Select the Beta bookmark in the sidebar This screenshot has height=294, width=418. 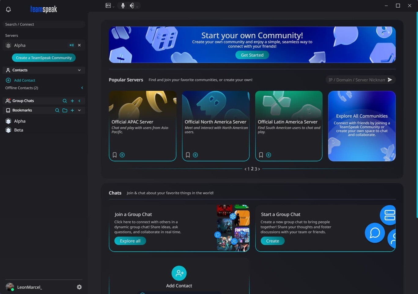point(18,130)
